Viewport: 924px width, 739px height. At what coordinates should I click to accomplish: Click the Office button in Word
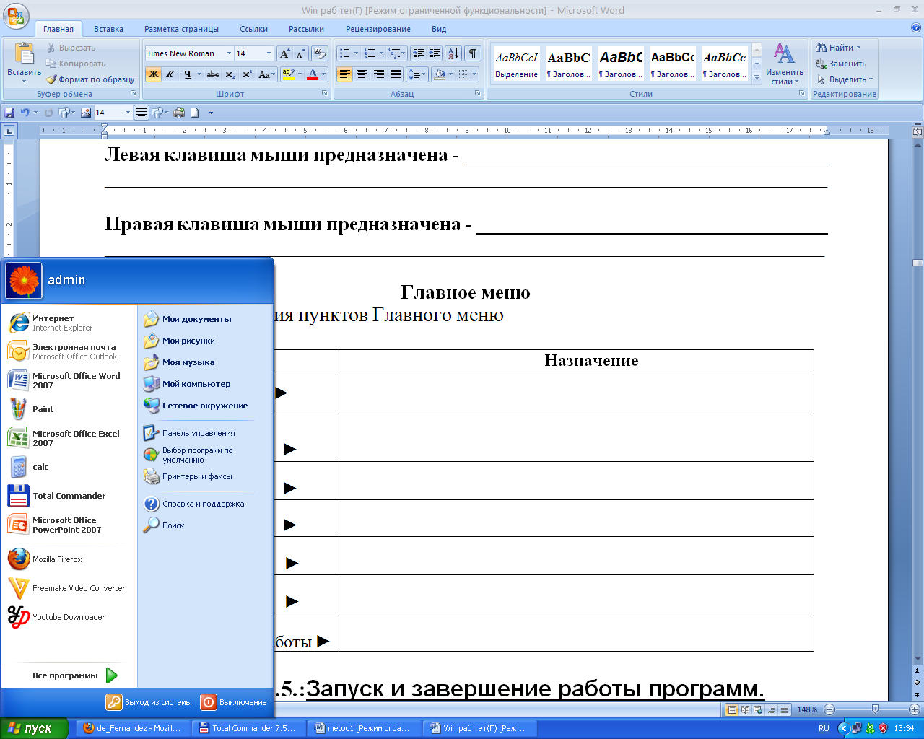[x=16, y=14]
